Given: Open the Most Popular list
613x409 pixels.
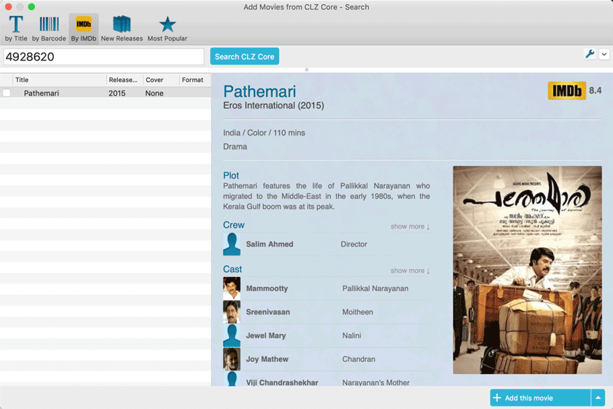Looking at the screenshot, I should pyautogui.click(x=167, y=28).
